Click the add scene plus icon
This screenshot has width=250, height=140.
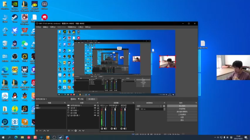[x=37, y=131]
